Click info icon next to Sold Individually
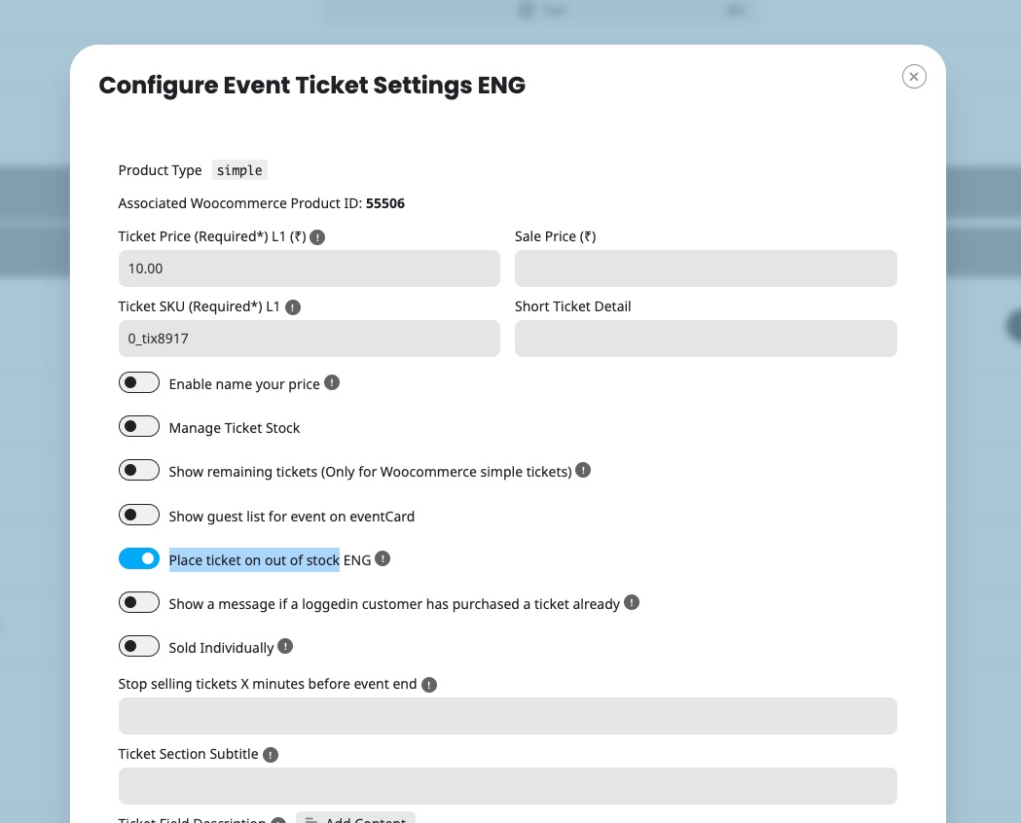This screenshot has height=823, width=1021. coord(285,646)
